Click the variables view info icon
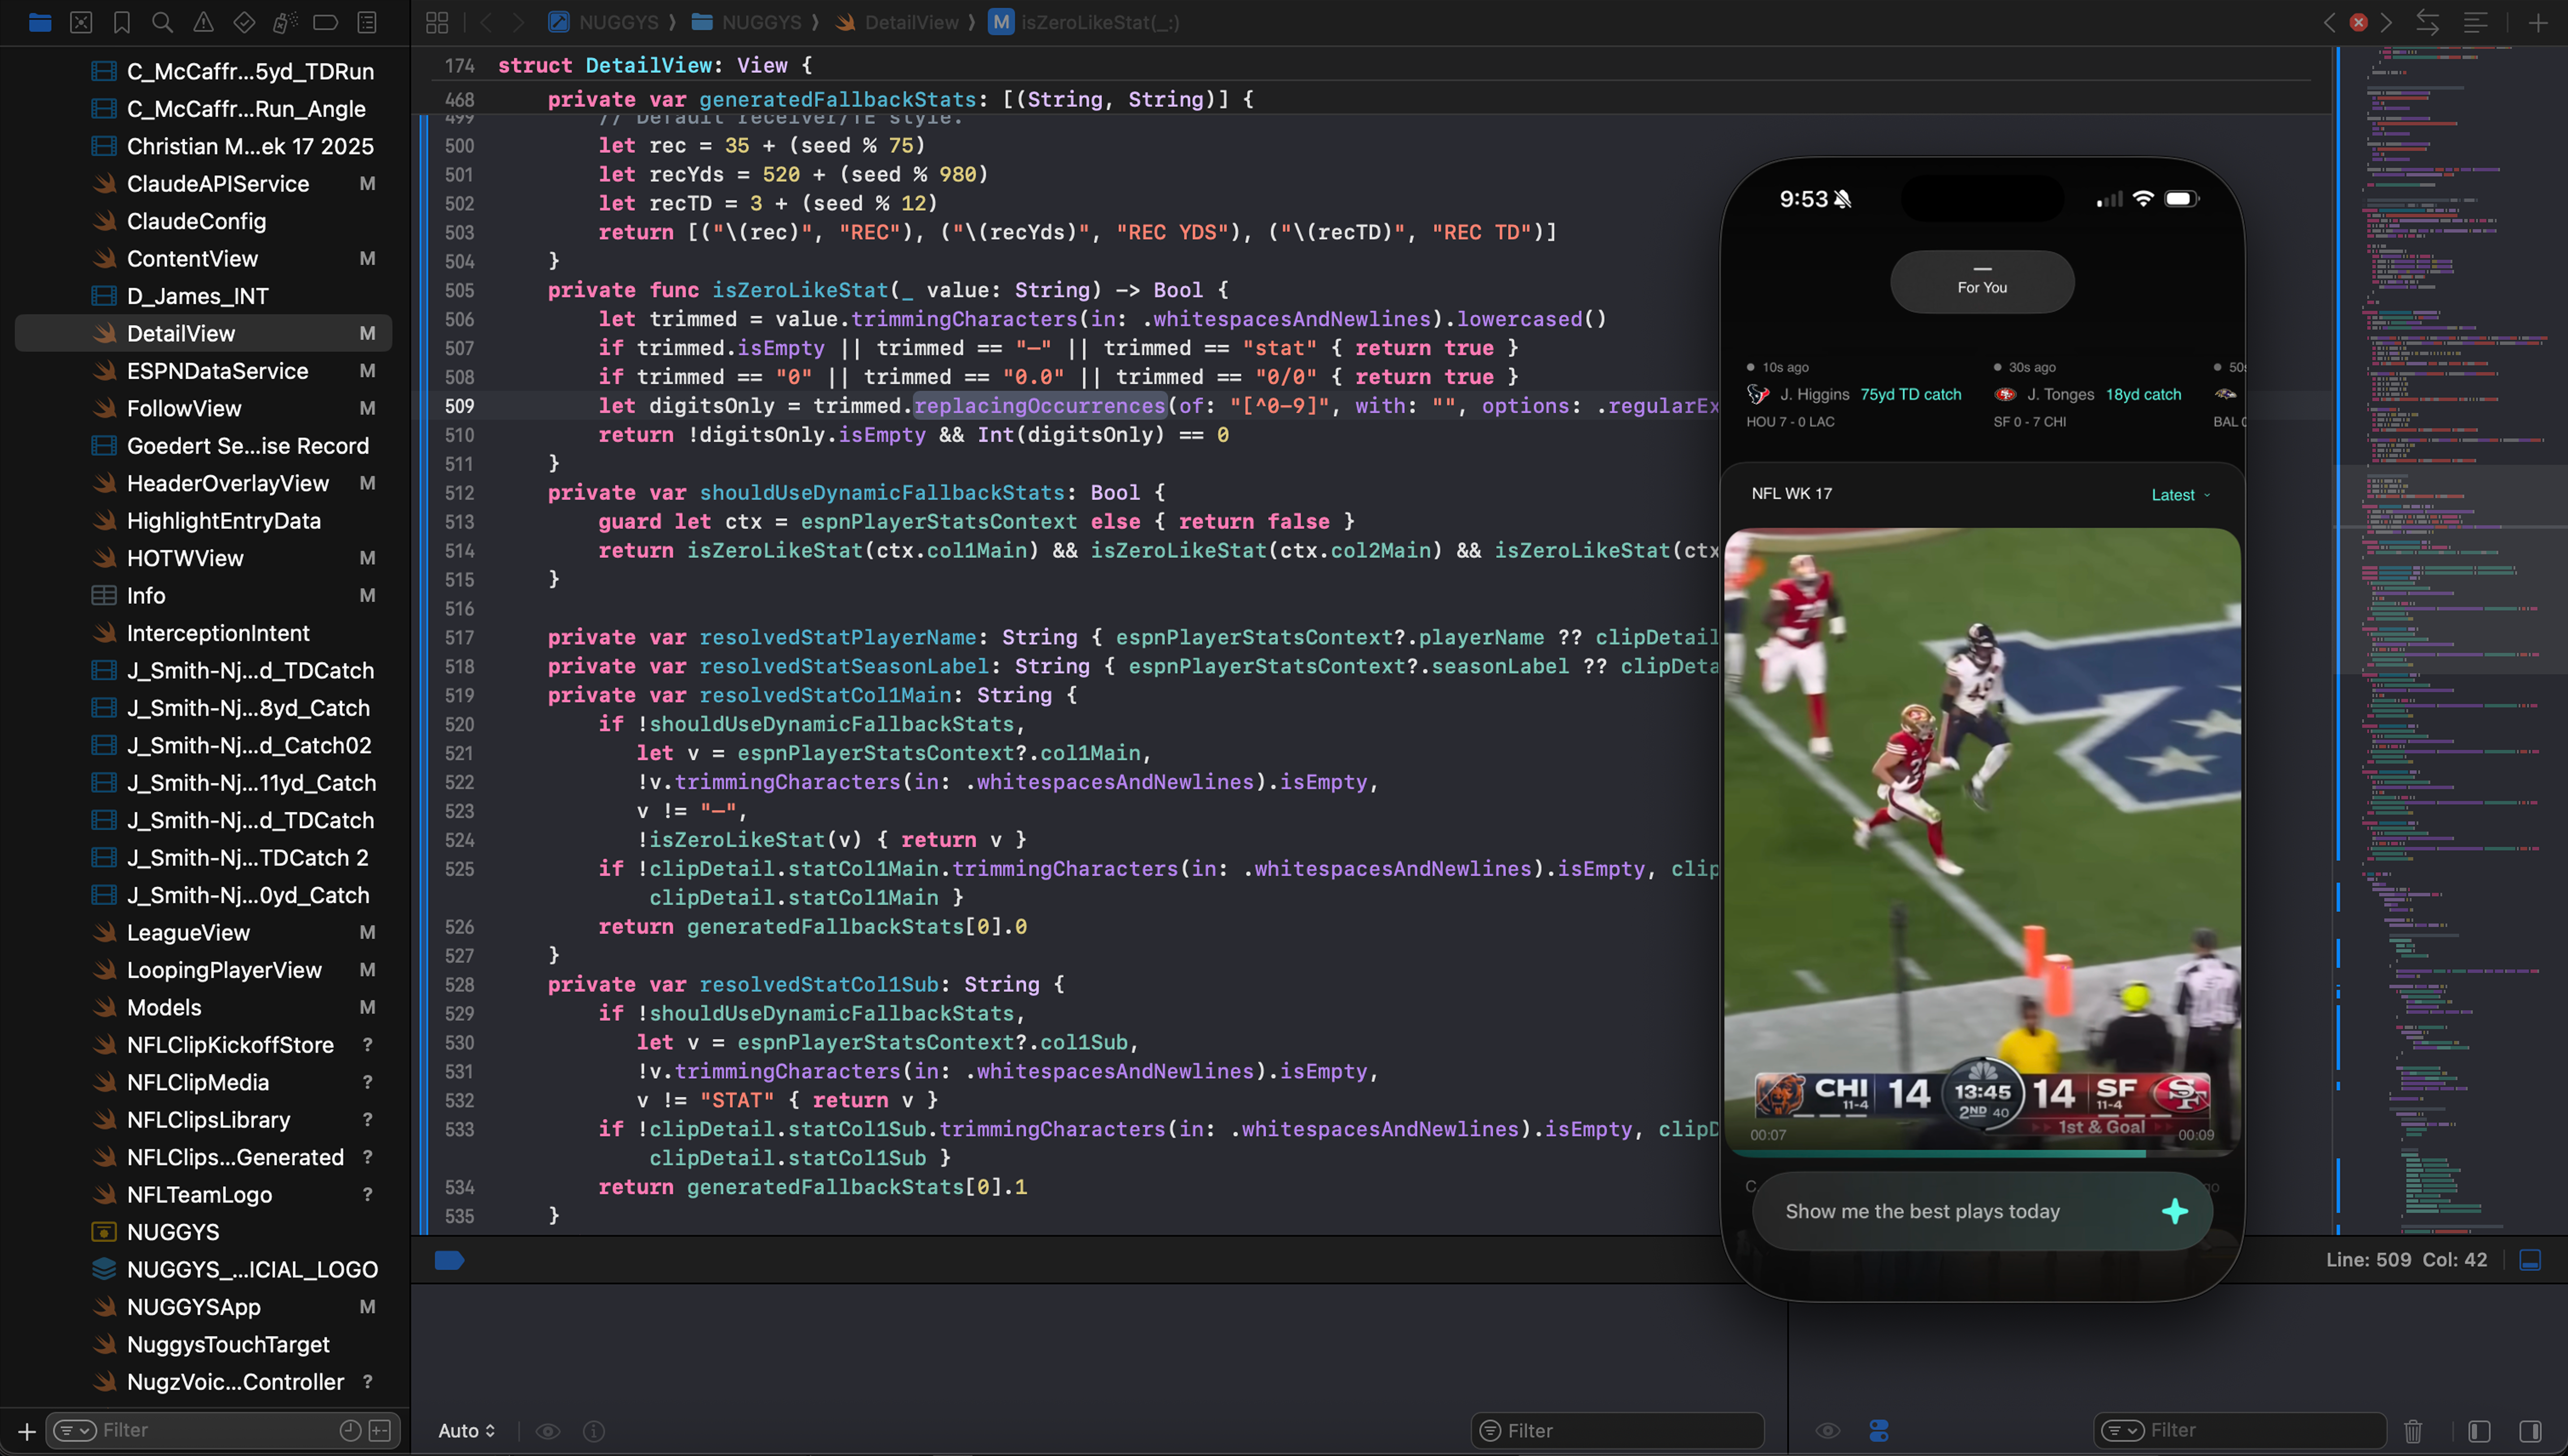The image size is (2568, 1456). click(594, 1431)
